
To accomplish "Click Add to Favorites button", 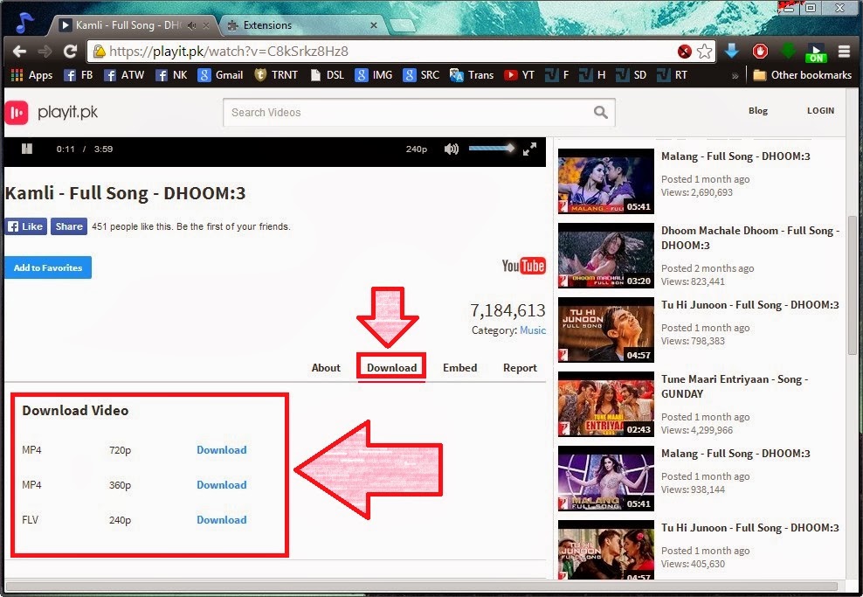I will 48,267.
